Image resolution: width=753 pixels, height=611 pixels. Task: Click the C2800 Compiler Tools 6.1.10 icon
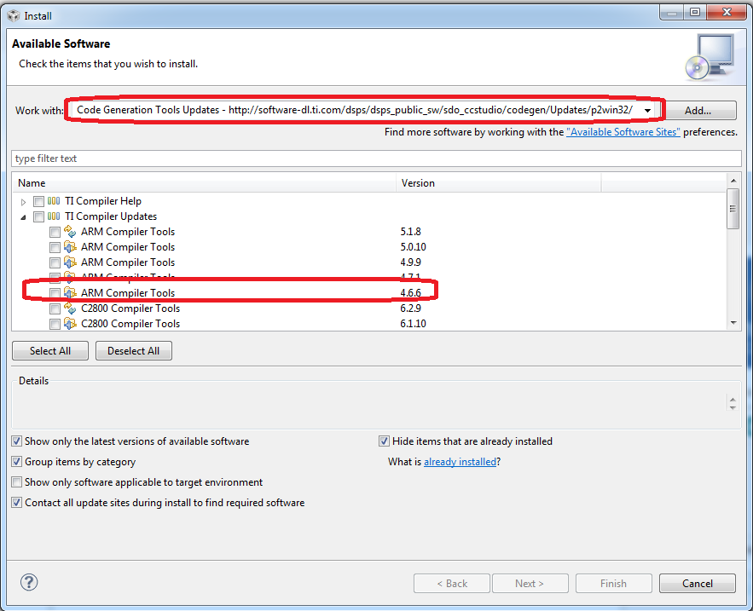[x=70, y=324]
